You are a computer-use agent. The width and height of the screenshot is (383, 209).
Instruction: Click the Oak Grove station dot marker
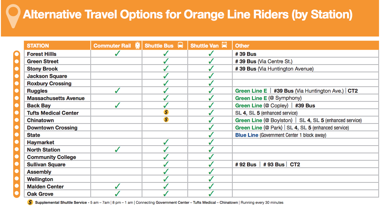(17, 194)
